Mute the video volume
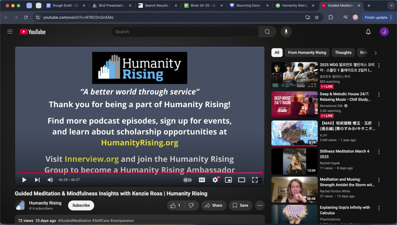 (x=50, y=180)
